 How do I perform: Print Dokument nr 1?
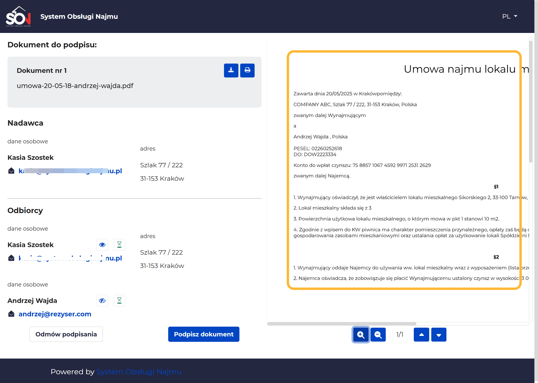click(x=247, y=71)
